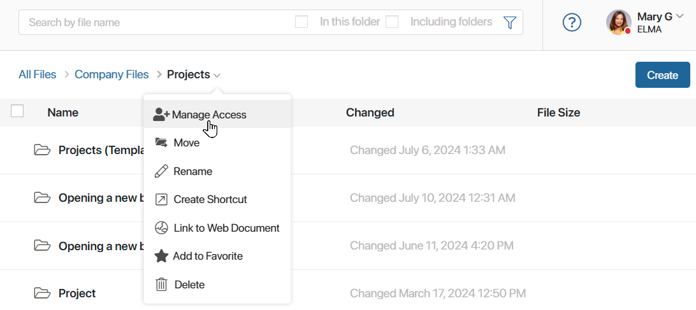Enable the In this folder checkbox
696x310 pixels.
click(301, 22)
